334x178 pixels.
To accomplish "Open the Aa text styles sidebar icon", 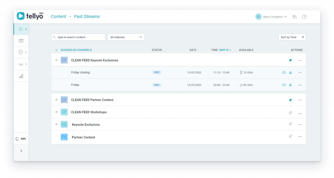I will point(21,64).
